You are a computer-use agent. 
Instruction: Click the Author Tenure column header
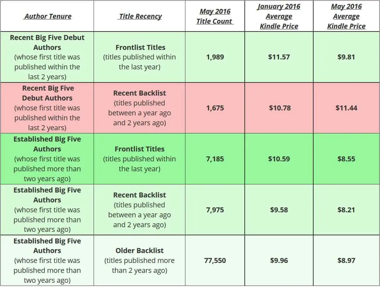pos(48,16)
